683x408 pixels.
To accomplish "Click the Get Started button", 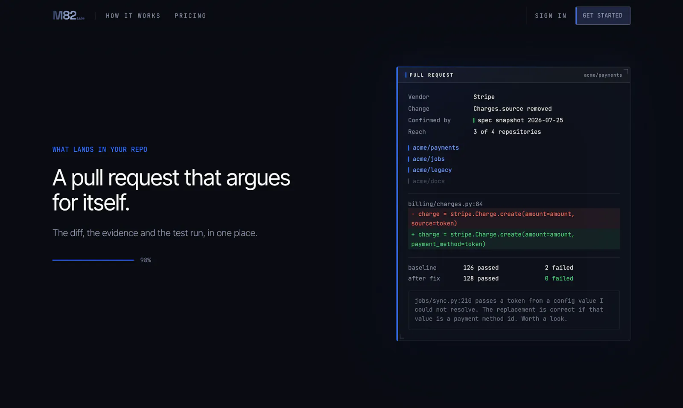I will [x=603, y=16].
